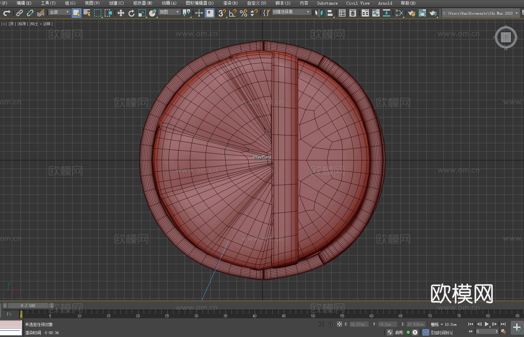This screenshot has height=337, width=524.
Task: Open the 修改器(M) menu
Action: (143, 3)
